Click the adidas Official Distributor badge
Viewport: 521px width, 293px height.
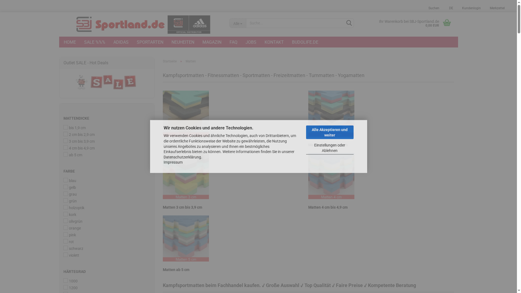click(x=189, y=24)
